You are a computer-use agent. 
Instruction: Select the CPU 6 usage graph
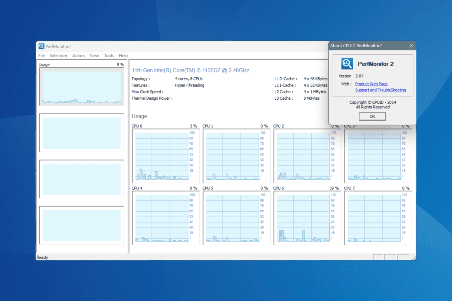point(307,218)
